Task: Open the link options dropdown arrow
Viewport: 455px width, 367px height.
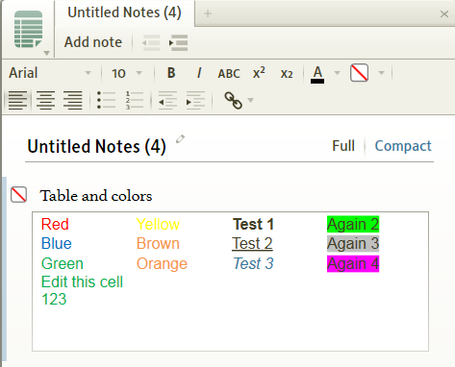Action: pos(251,101)
